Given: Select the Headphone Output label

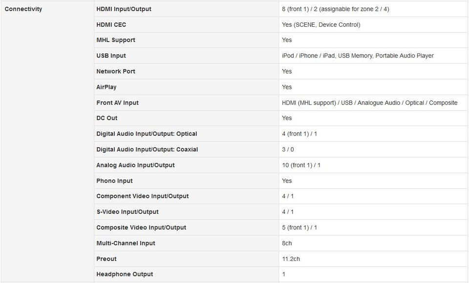Looking at the screenshot, I should [125, 274].
